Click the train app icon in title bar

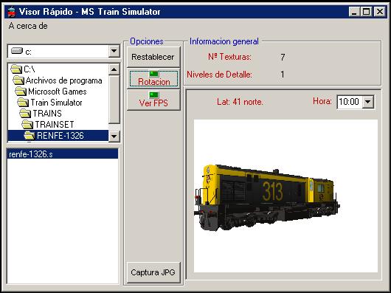(11, 12)
